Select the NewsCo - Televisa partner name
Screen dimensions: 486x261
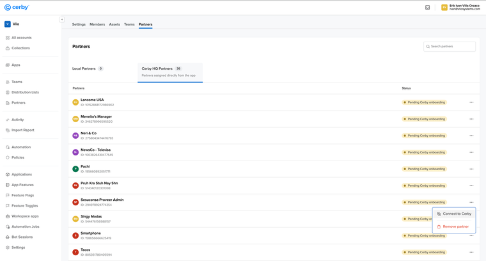point(95,150)
